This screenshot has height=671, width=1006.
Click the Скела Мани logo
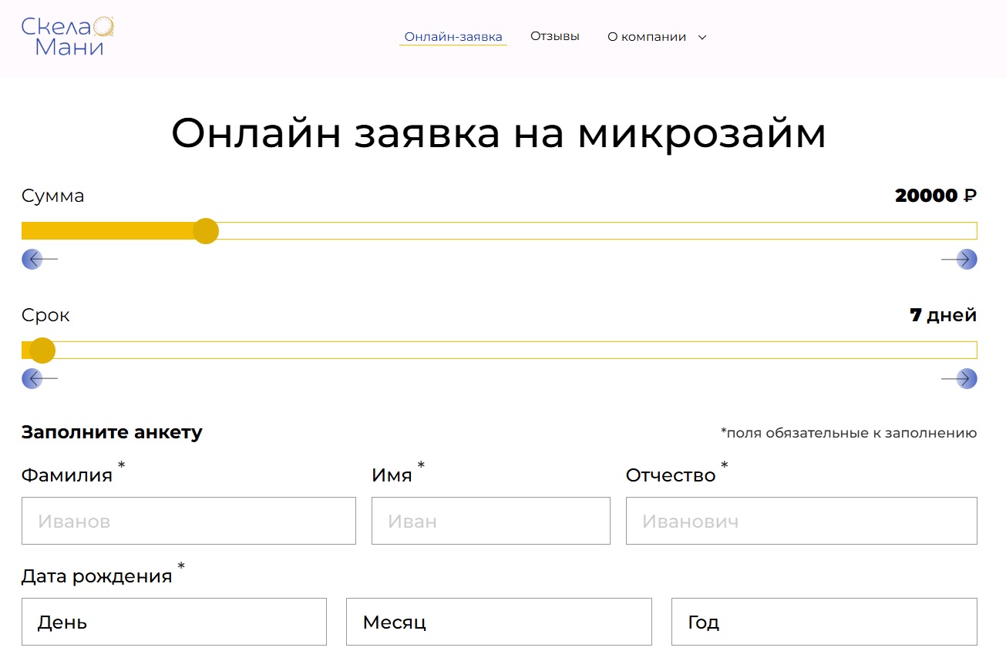(69, 36)
